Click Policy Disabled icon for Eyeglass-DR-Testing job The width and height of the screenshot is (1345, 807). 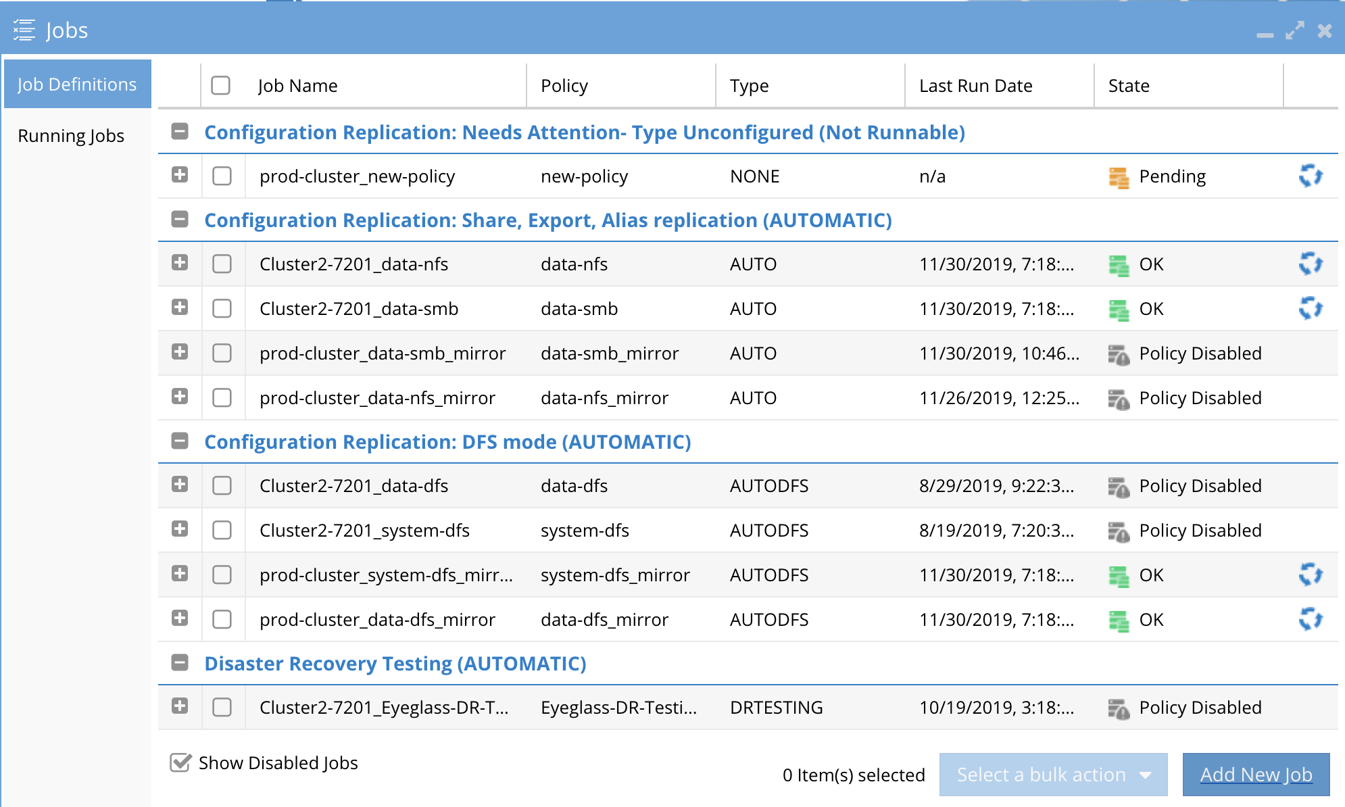tap(1119, 709)
